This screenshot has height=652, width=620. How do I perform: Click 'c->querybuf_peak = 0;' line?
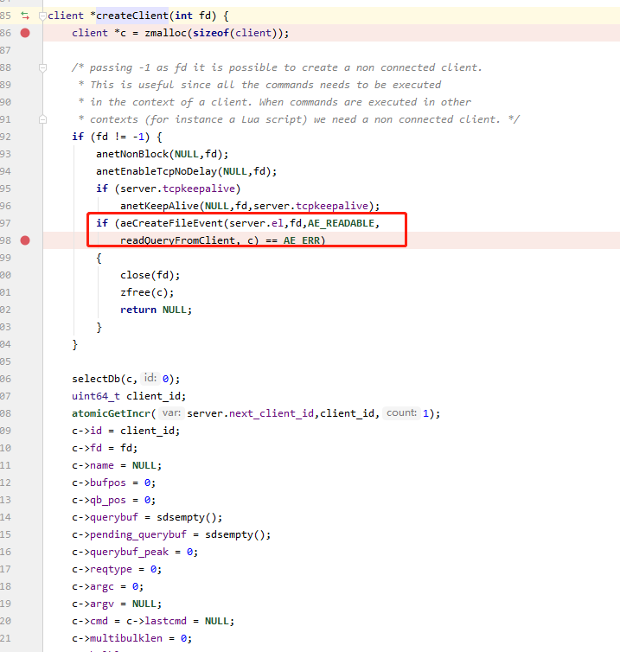click(135, 553)
